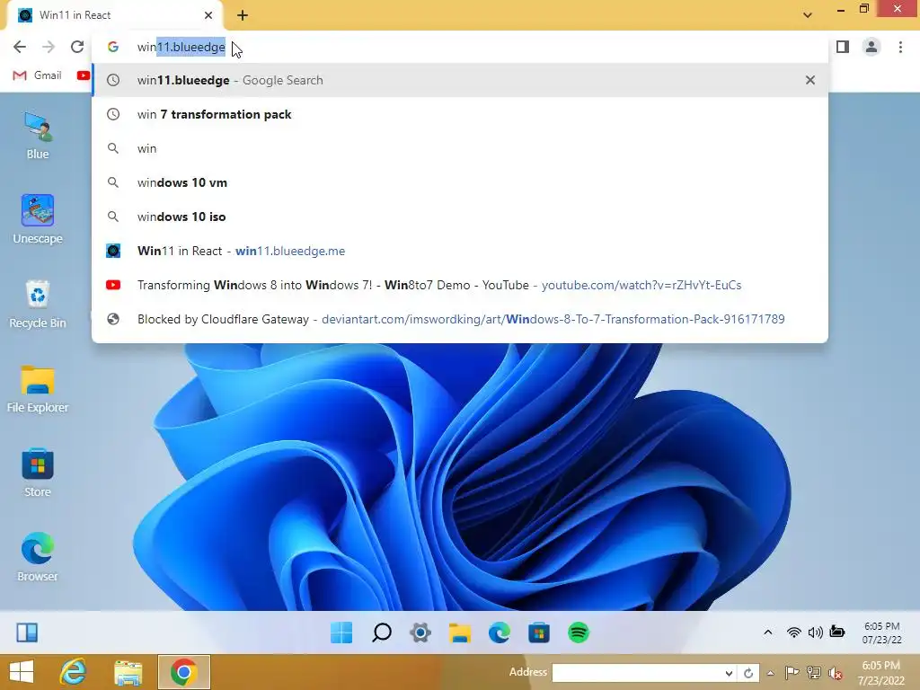The image size is (920, 690).
Task: Open the Blocked by Cloudflare Gateway suggestion
Action: (460, 319)
